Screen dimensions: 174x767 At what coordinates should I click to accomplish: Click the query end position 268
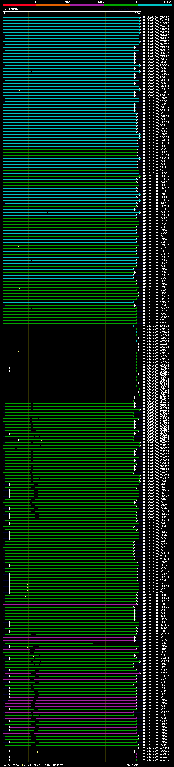137,13
